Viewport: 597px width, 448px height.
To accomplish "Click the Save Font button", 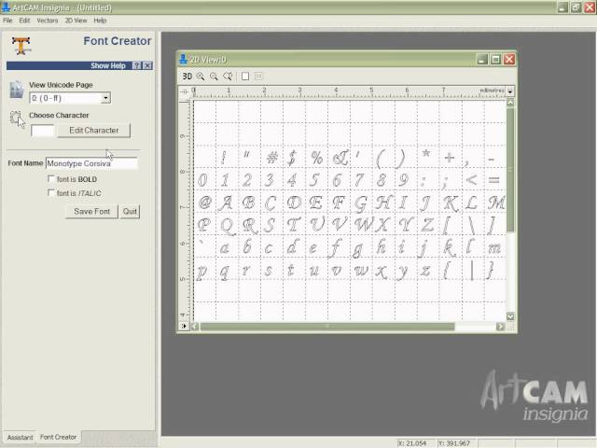I will point(91,212).
